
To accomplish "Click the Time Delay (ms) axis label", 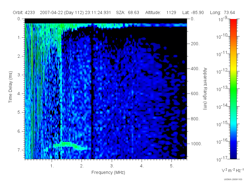I will pyautogui.click(x=10, y=87).
